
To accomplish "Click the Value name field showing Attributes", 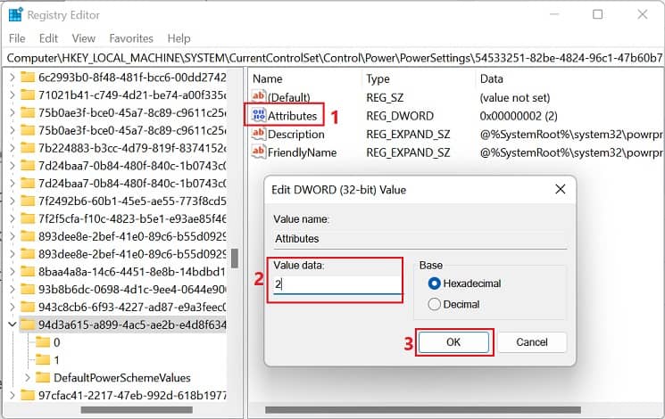I will pyautogui.click(x=420, y=239).
